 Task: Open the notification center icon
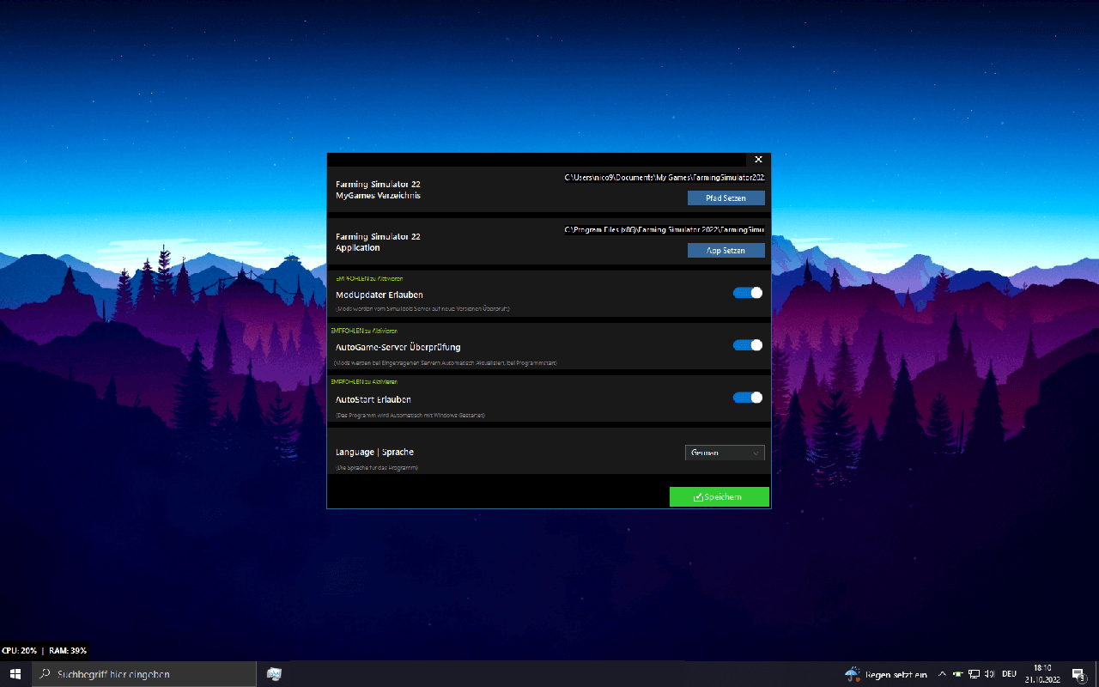[1078, 674]
